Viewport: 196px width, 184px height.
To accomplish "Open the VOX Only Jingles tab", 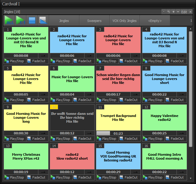I will click(124, 21).
